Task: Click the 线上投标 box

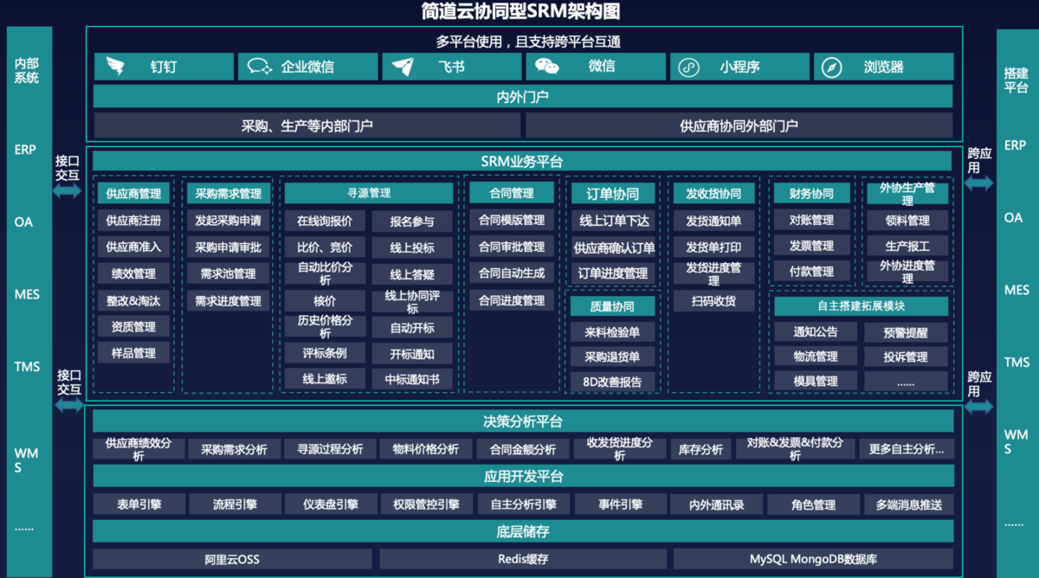Action: (412, 247)
